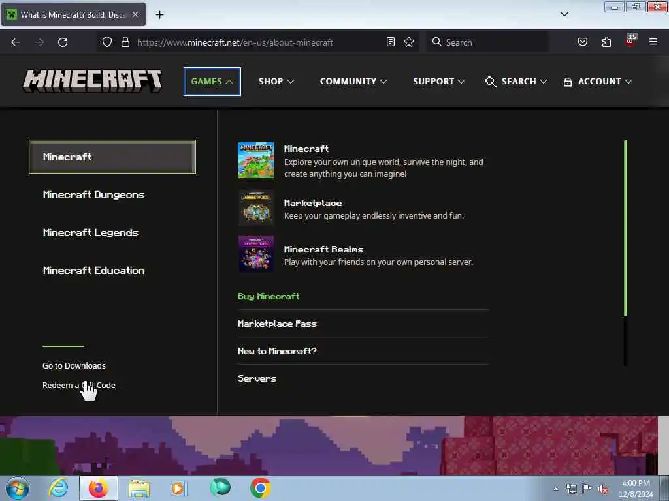Image resolution: width=669 pixels, height=501 pixels.
Task: Click the network tray icon
Action: coord(571,489)
